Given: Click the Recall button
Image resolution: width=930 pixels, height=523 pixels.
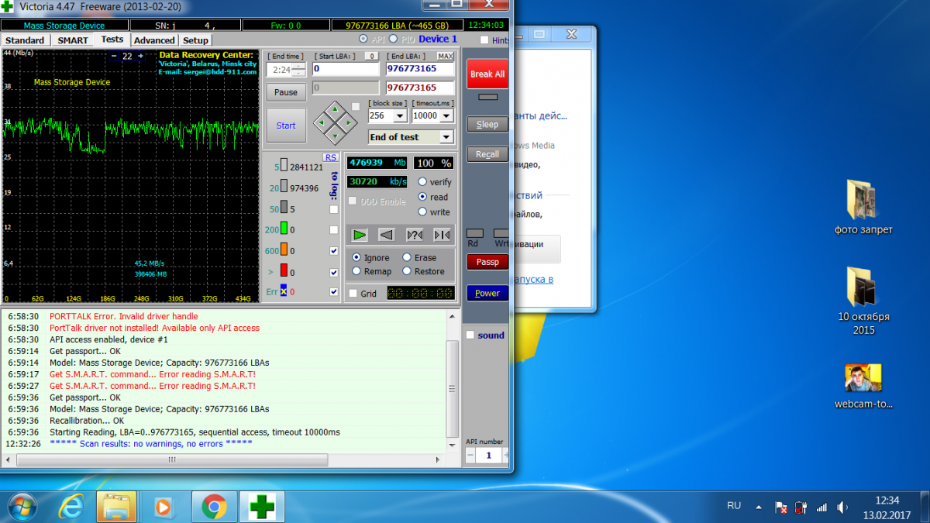Looking at the screenshot, I should [x=487, y=154].
